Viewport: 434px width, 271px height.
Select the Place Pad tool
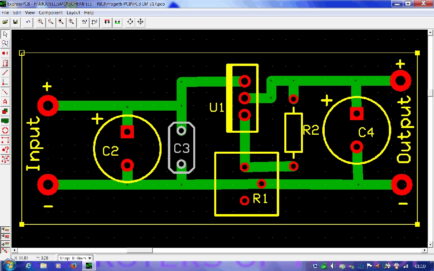pyautogui.click(x=5, y=53)
